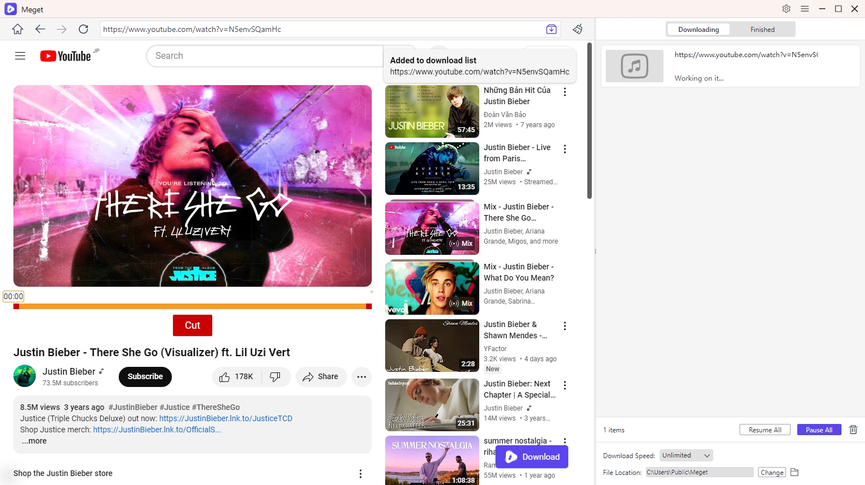Image resolution: width=865 pixels, height=485 pixels.
Task: Click the 'Working on it...' status text
Action: 699,78
